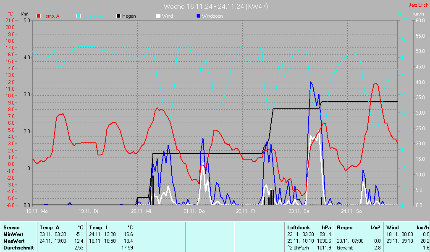Image resolution: width=430 pixels, height=252 pixels.
Task: Click the cyan humidity legend swatch
Action: pos(79,16)
